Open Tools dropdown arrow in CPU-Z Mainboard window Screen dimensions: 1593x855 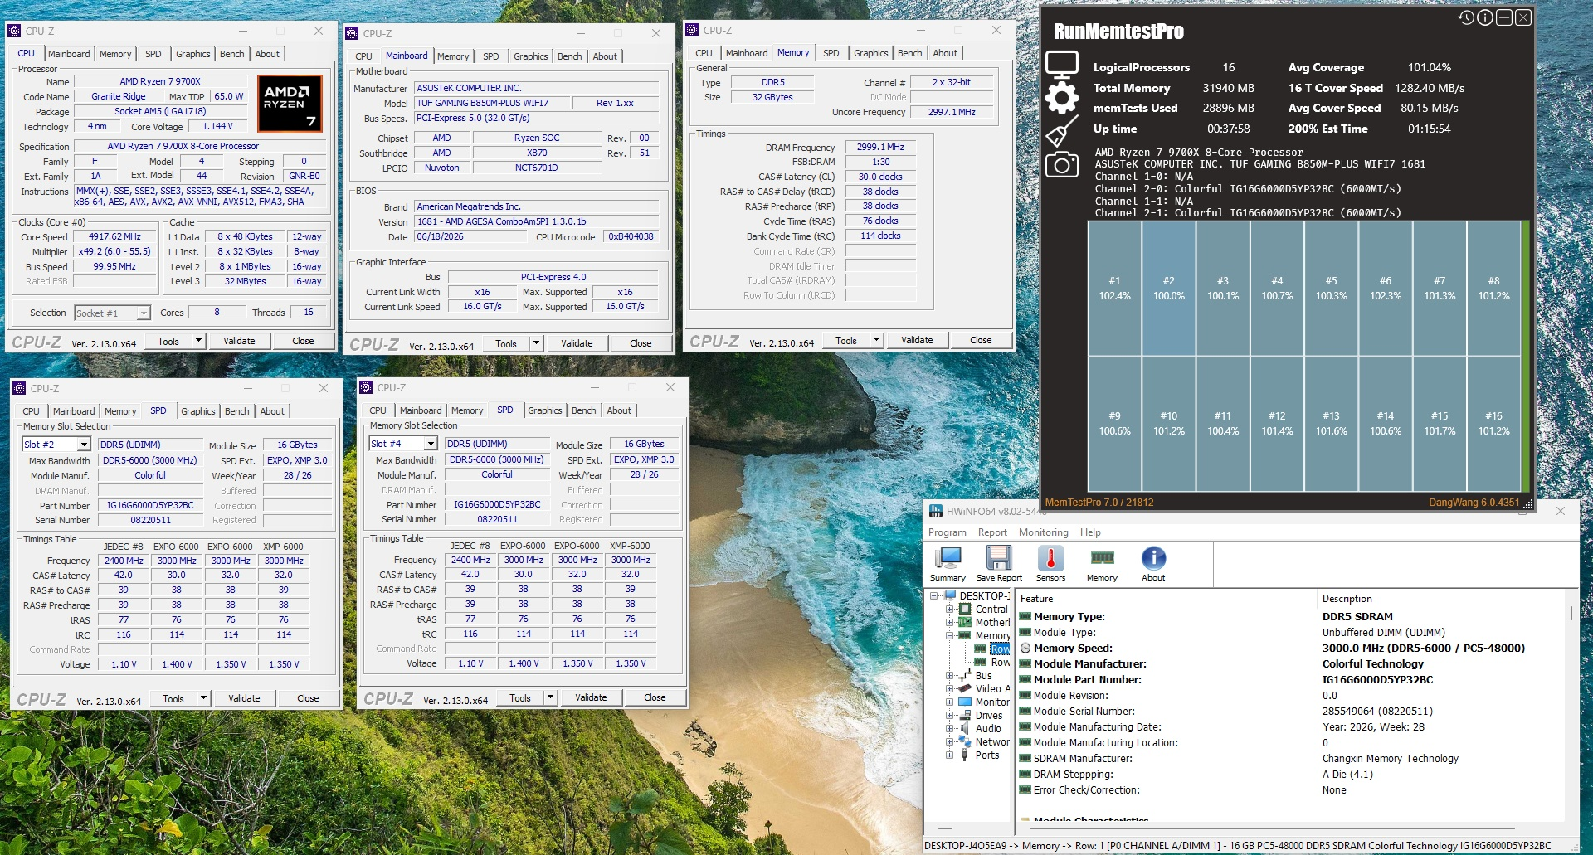[536, 343]
